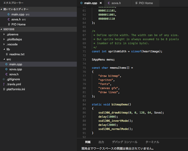Expand the .pioenvs folder
The image size is (188, 151).
[4, 34]
